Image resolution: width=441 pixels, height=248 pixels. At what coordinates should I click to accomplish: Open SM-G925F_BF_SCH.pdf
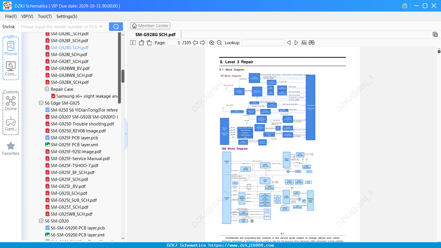pos(73,173)
